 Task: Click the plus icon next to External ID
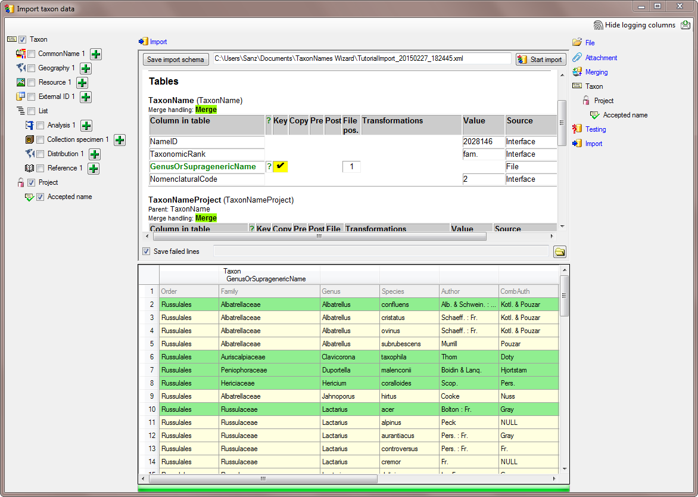[x=85, y=97]
